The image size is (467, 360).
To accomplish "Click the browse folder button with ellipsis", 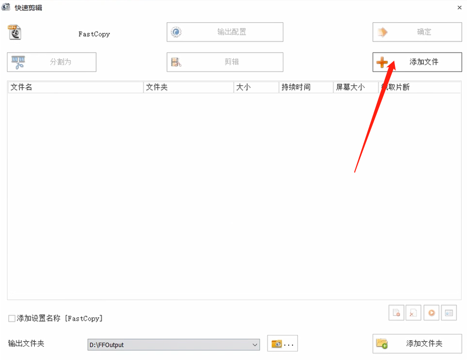I will 282,343.
